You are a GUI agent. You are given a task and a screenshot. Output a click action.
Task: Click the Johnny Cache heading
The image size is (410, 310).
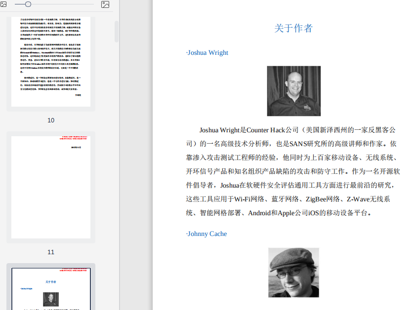pyautogui.click(x=206, y=233)
